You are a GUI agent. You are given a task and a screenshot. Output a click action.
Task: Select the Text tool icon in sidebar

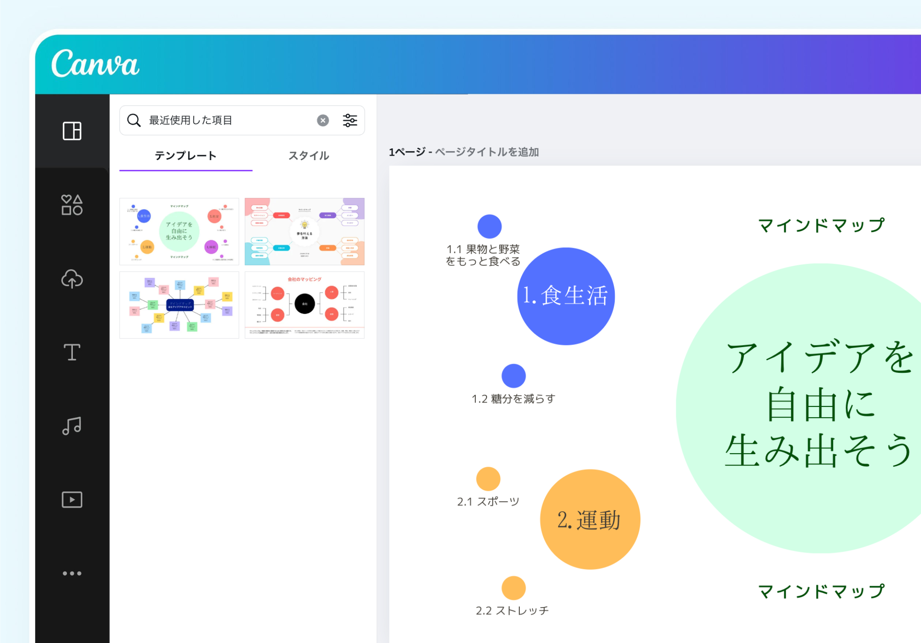72,352
